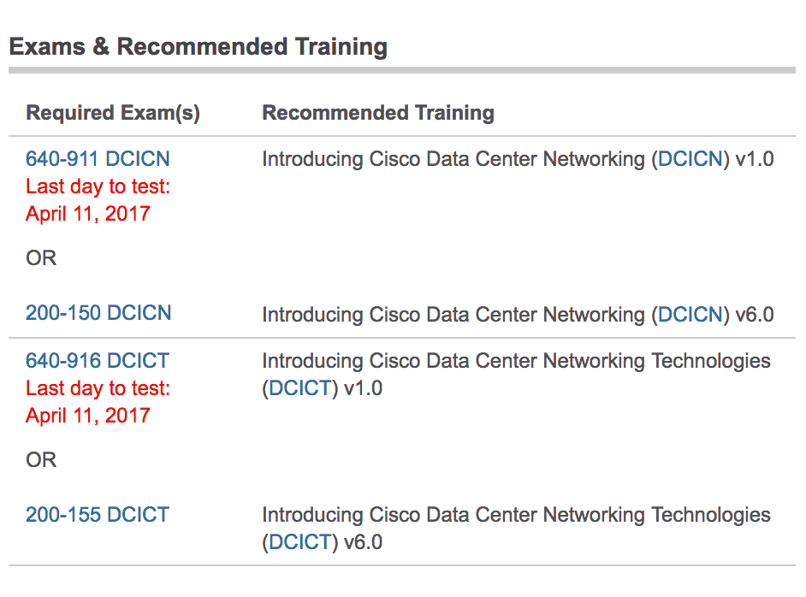Click the OR text above 200-155 DCICT
The image size is (806, 597).
click(41, 460)
